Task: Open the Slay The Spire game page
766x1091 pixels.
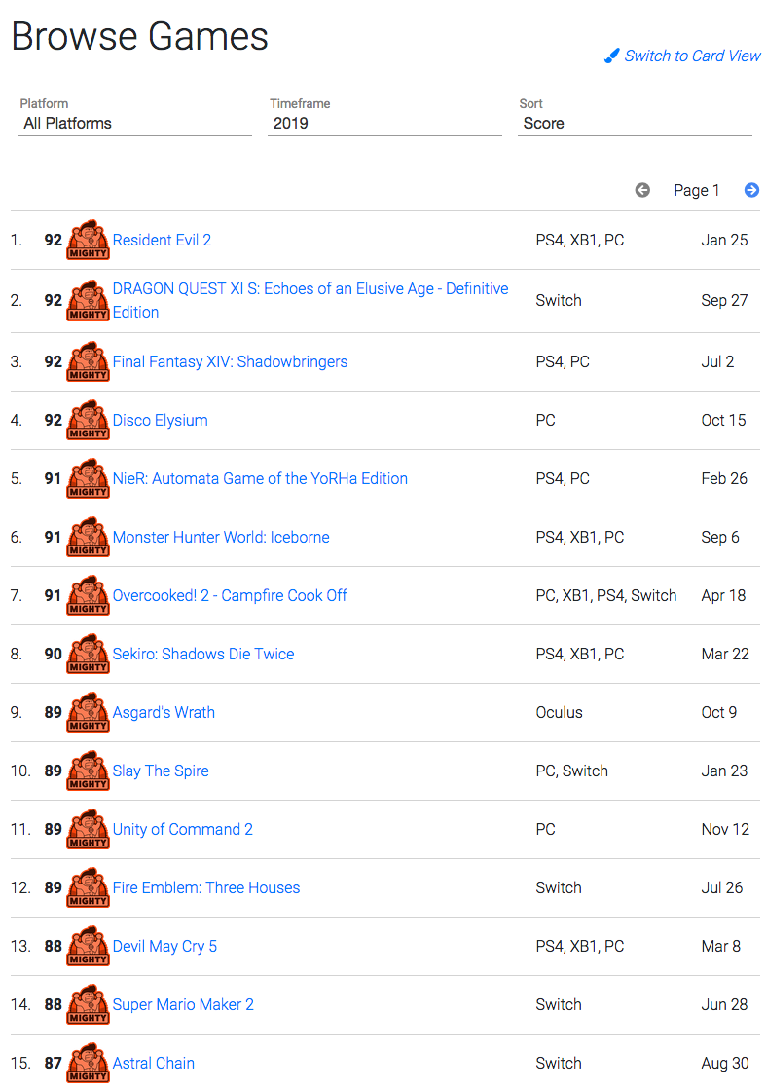Action: [x=161, y=771]
